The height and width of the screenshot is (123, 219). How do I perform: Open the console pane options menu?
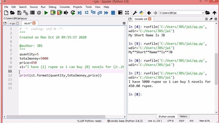coord(216,19)
